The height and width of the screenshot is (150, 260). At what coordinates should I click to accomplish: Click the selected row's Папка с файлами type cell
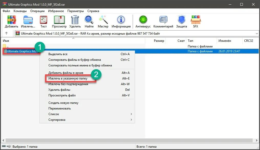tap(200, 51)
